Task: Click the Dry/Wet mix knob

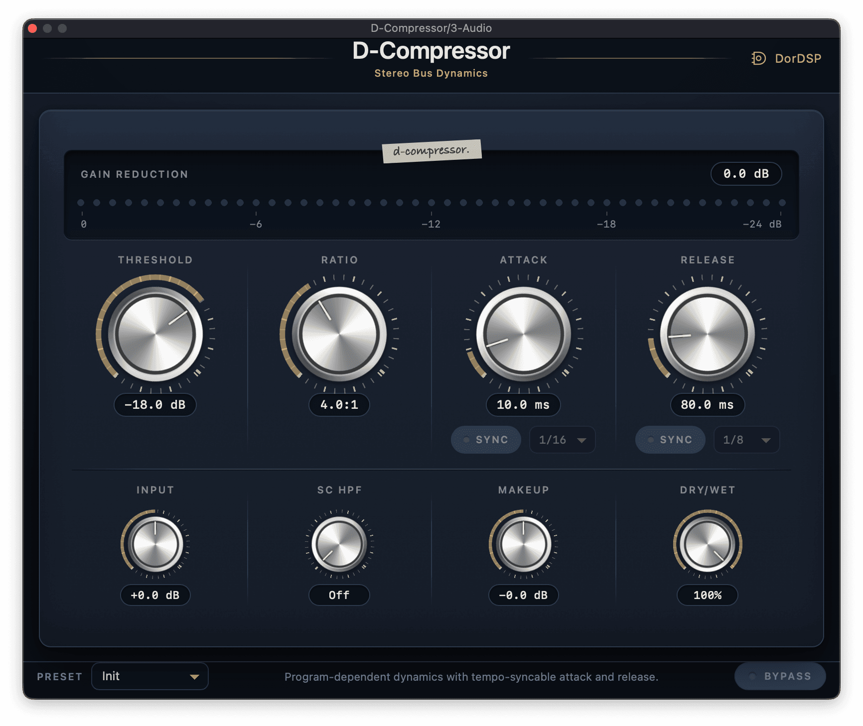Action: point(708,544)
